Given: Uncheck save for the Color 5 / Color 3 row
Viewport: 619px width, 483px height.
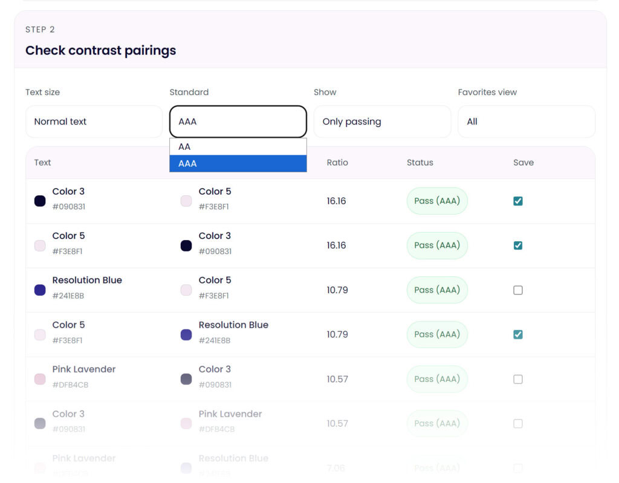Looking at the screenshot, I should point(517,245).
